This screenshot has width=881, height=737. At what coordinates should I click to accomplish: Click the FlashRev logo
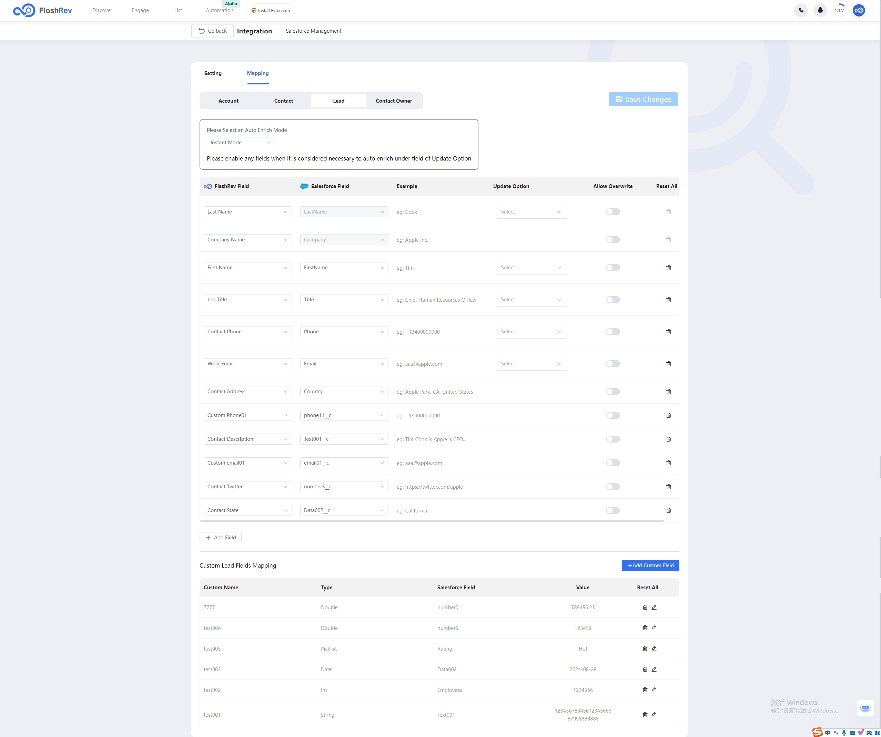tap(42, 10)
